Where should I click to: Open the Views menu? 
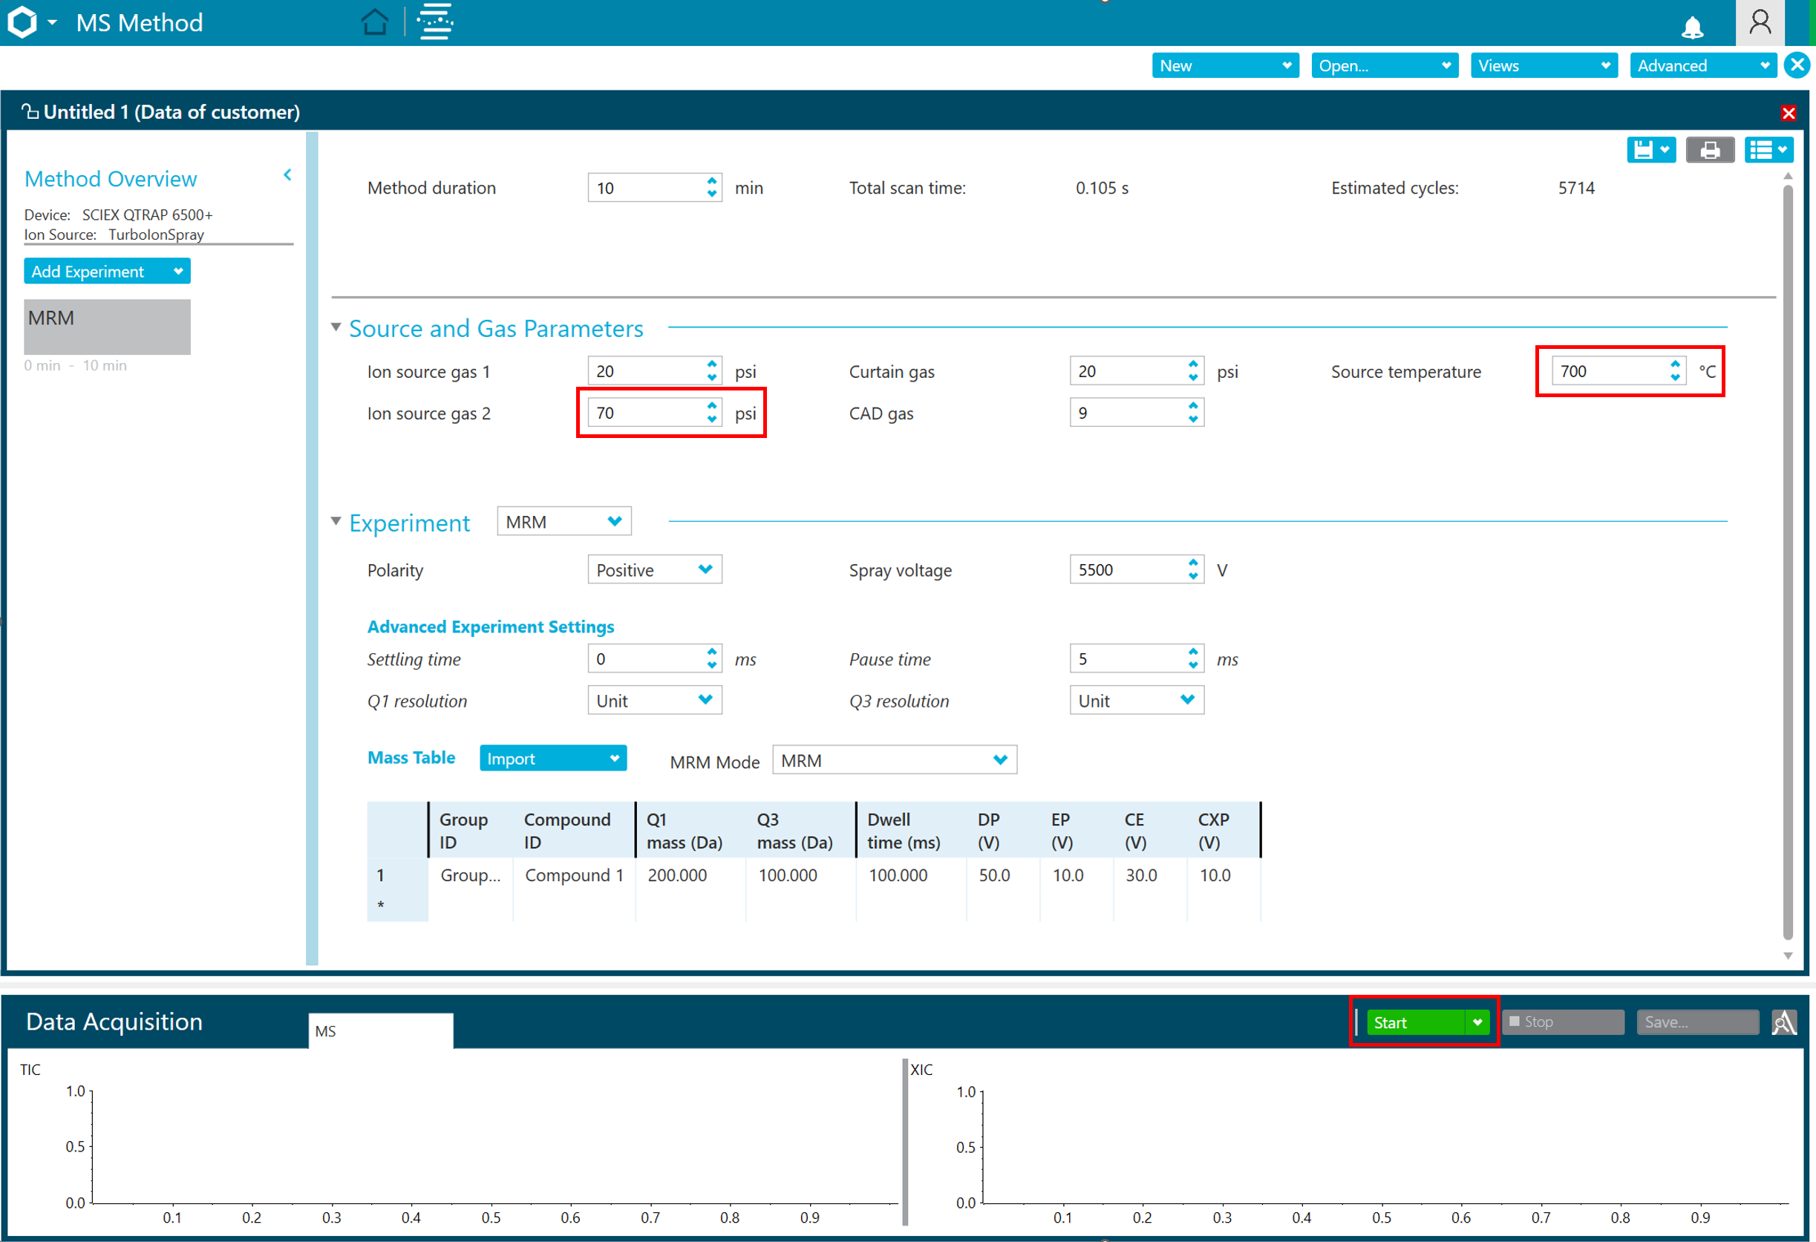1544,65
